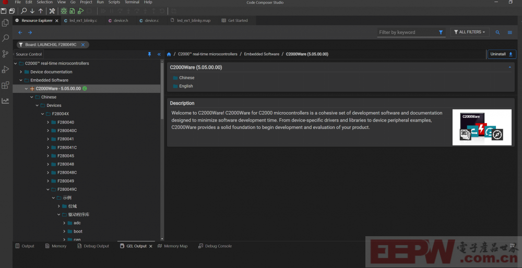Collapse the F280049C tree node
The image size is (522, 268).
(48, 189)
